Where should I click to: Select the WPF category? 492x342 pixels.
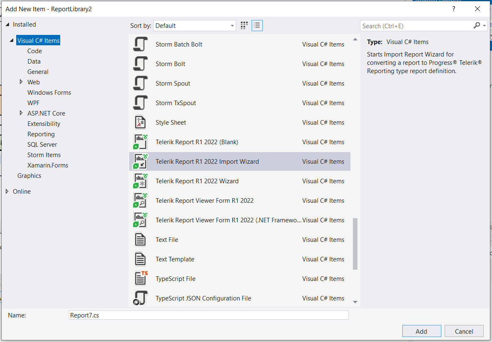point(33,103)
